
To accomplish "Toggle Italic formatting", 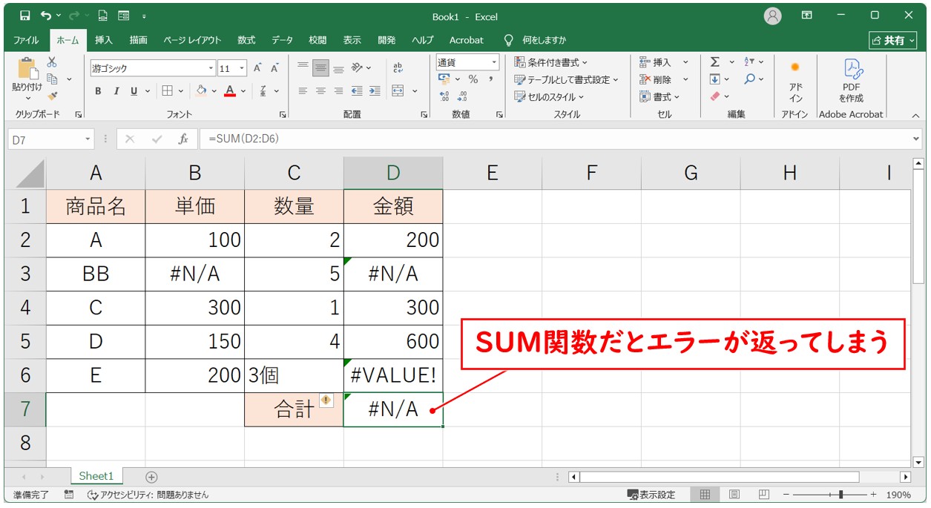I will click(x=116, y=91).
